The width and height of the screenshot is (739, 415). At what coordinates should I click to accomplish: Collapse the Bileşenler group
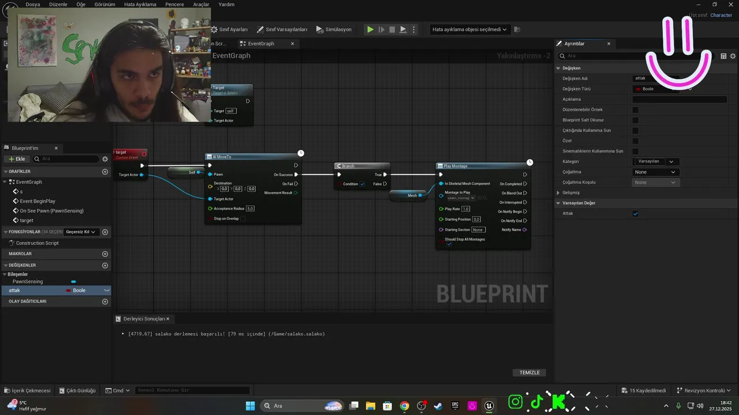click(5, 274)
